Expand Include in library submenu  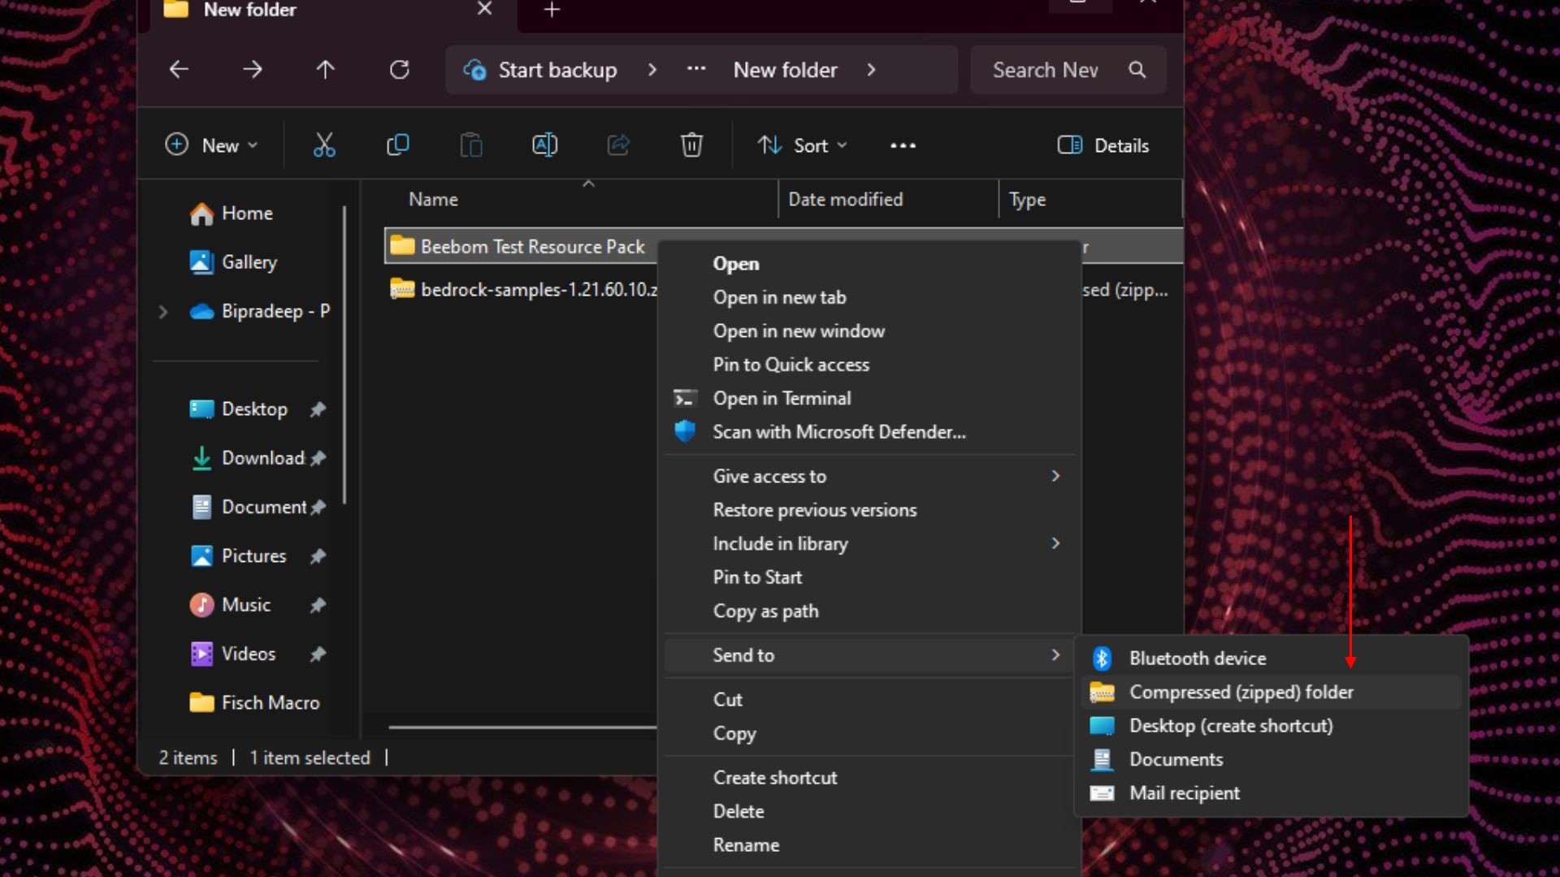869,543
